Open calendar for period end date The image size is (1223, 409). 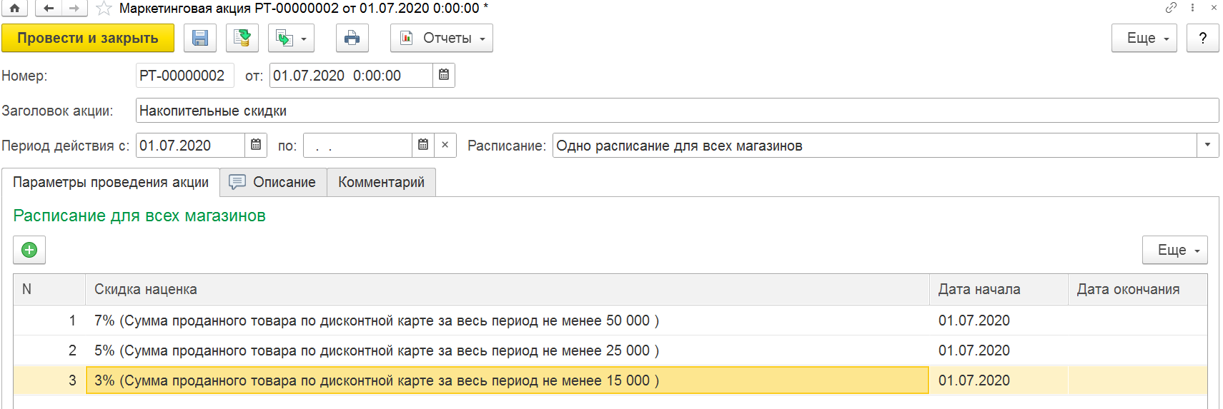(423, 145)
